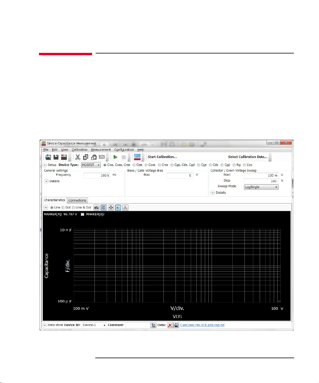Click the sweep Start voltage field
Viewport: 319px width, 383px height.
tap(261, 176)
